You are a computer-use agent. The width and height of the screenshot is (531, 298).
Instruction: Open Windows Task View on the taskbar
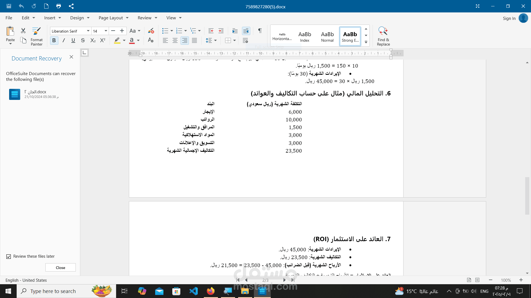pyautogui.click(x=124, y=291)
